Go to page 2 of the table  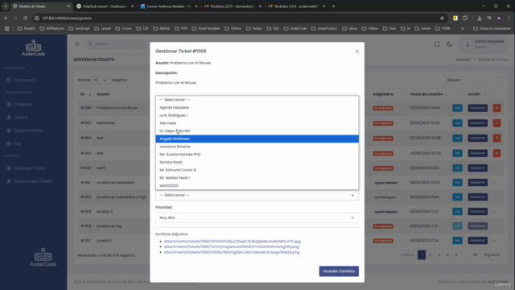click(x=430, y=255)
